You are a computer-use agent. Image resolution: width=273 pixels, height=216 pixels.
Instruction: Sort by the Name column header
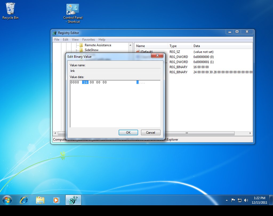151,46
